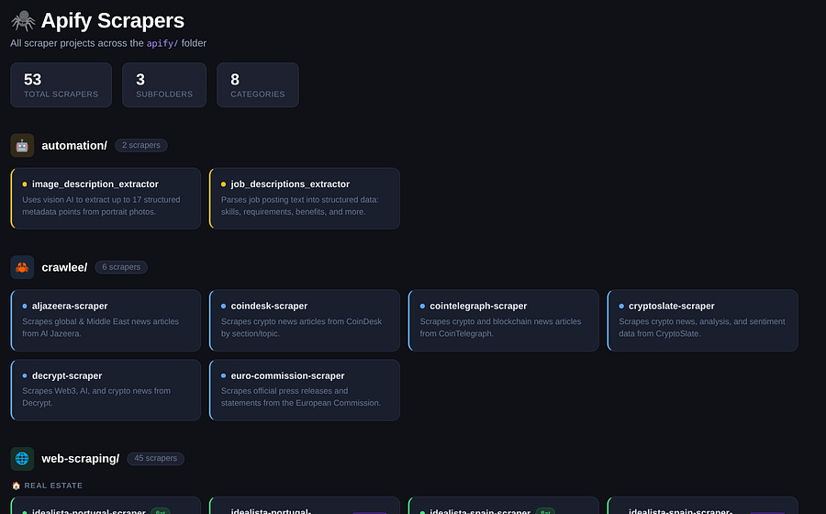Click the globe icon for web-scraping folder
Image resolution: width=826 pixels, height=514 pixels.
(22, 459)
